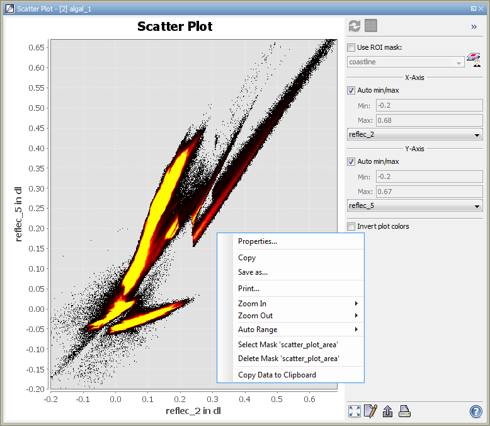Toggle the Invert plot colors checkbox
Screen dimensions: 490x426
click(351, 226)
